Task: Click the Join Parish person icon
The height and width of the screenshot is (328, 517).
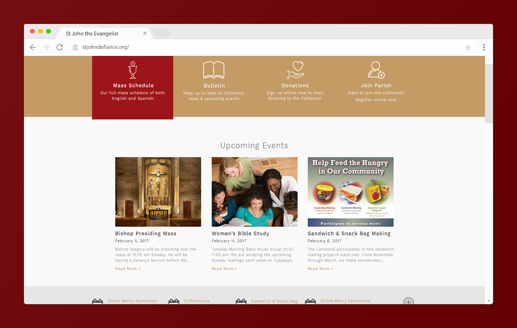Action: click(376, 70)
